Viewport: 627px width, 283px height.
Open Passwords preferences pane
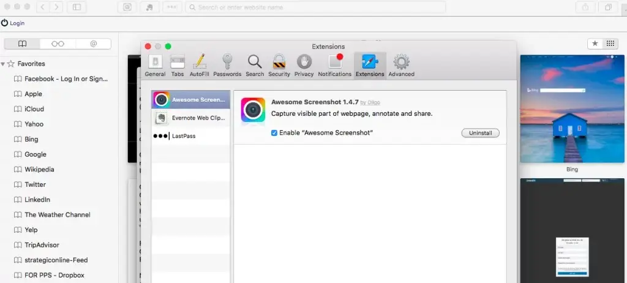(227, 66)
